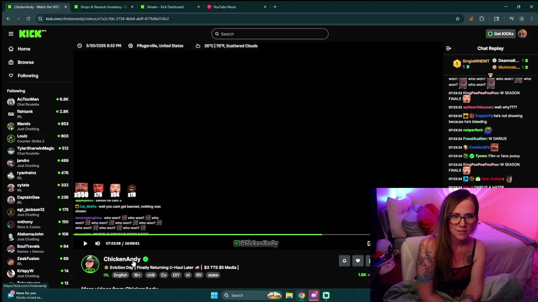Open Ac7ionMan followed channel

click(38, 102)
